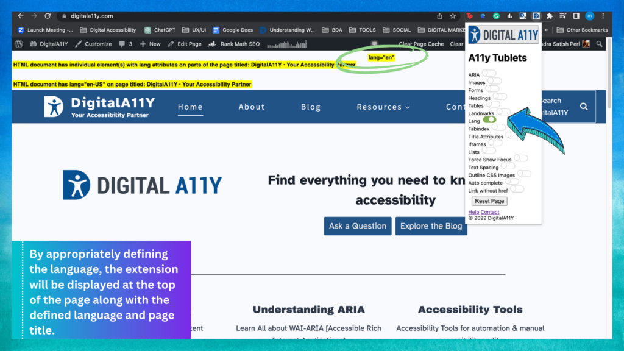The height and width of the screenshot is (351, 624).
Task: Disable the Lang toggle
Action: tap(489, 120)
